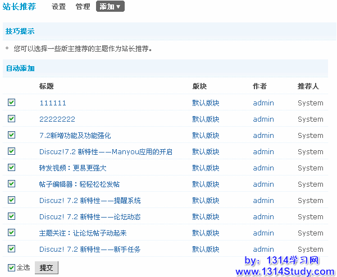
Task: Click admin author in 帖子编辑器 row
Action: pos(263,184)
